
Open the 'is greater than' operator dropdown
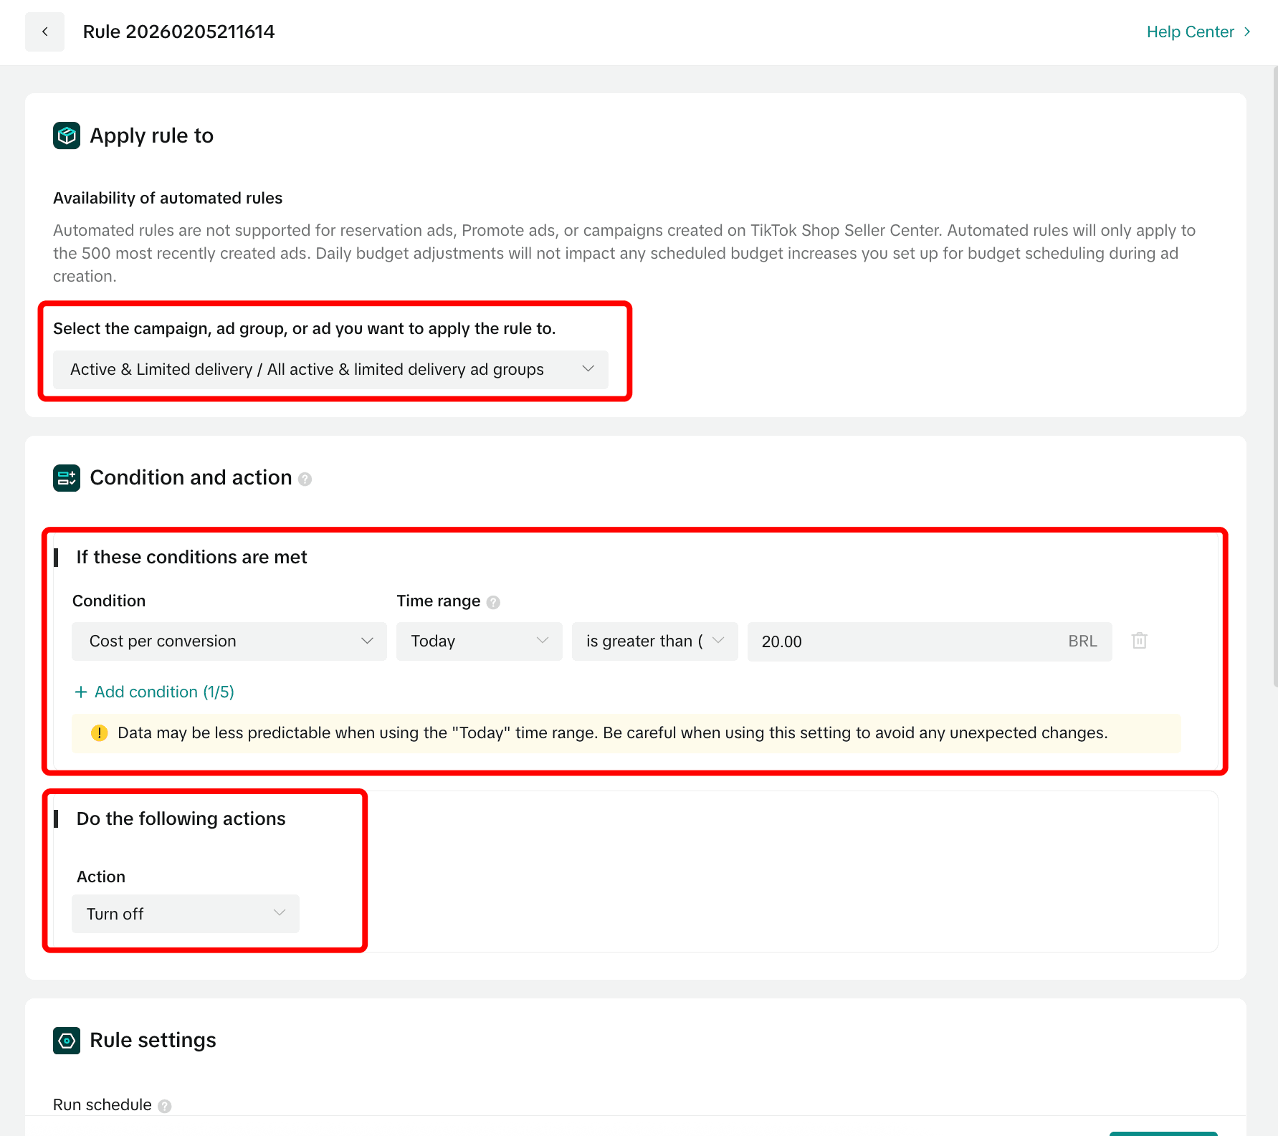click(x=654, y=641)
